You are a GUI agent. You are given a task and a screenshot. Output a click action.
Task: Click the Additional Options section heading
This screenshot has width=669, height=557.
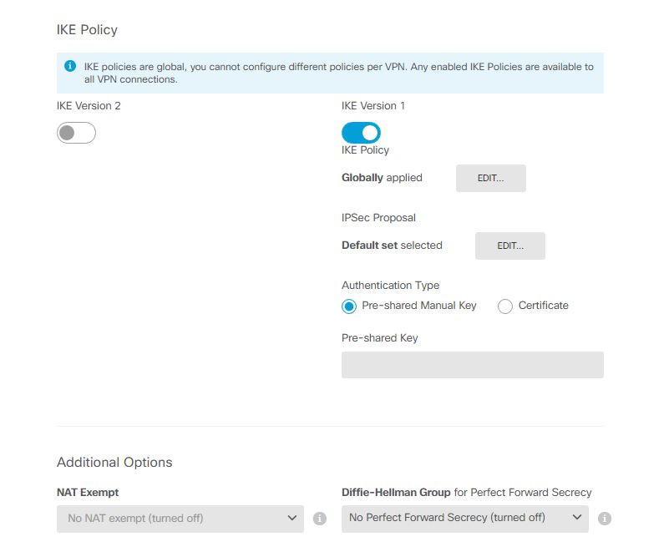point(114,463)
